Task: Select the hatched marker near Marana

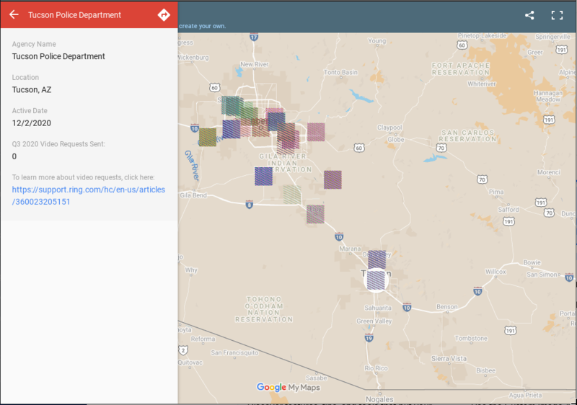Action: 376,259
